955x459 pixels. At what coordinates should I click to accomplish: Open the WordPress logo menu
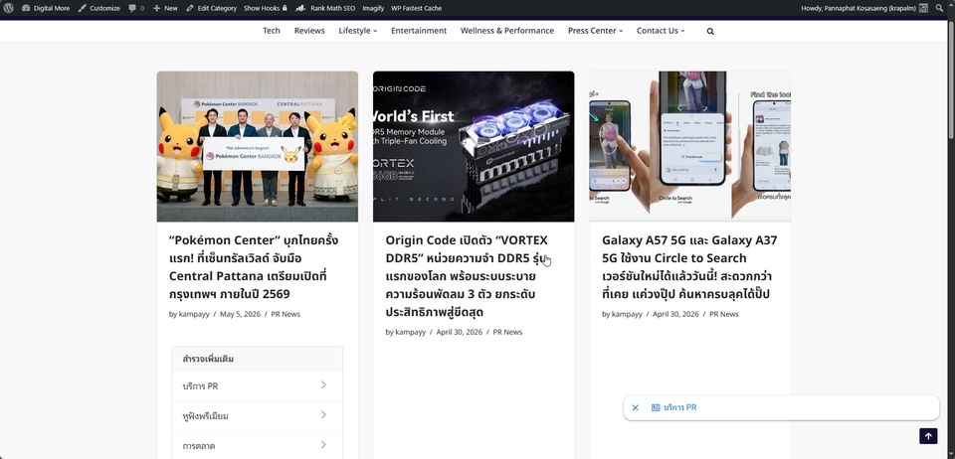coord(9,9)
